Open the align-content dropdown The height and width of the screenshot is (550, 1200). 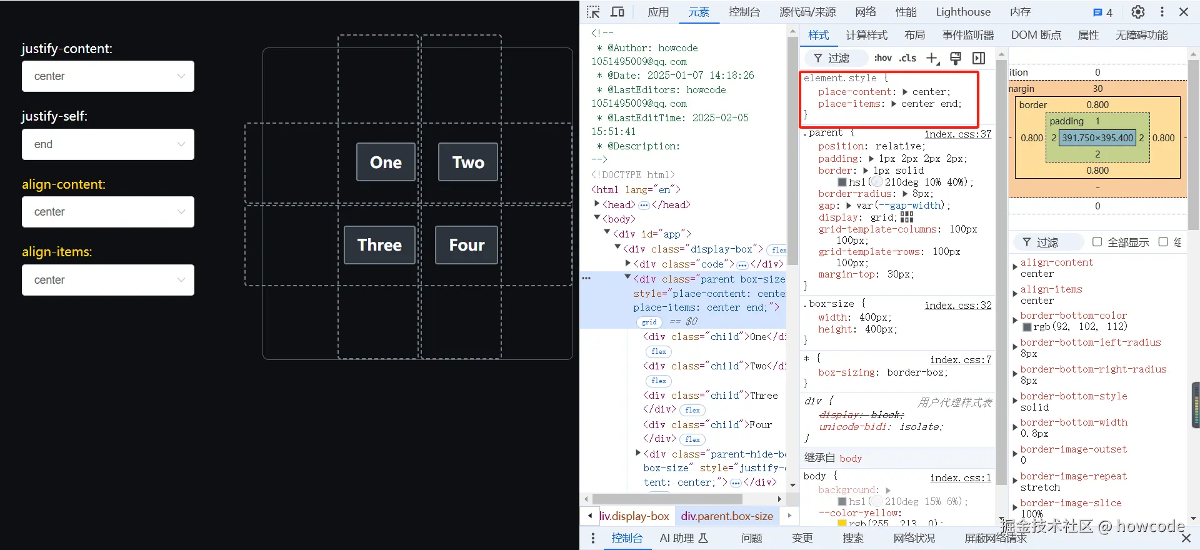tap(108, 212)
